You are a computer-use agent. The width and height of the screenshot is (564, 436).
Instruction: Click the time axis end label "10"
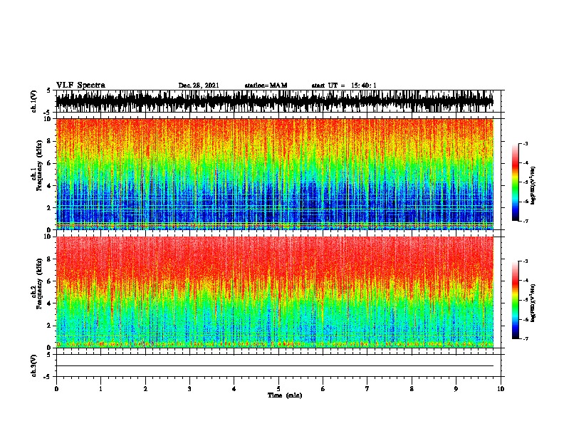coord(501,389)
